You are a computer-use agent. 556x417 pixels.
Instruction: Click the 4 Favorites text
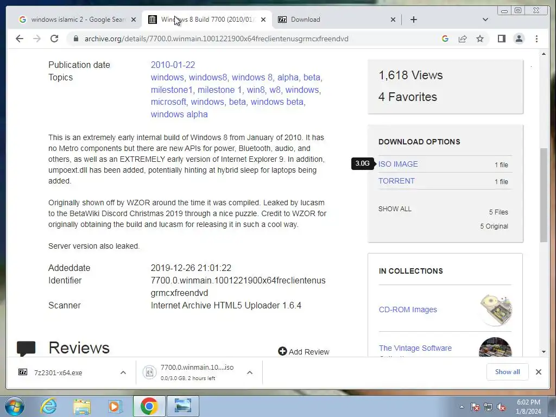[x=408, y=97]
